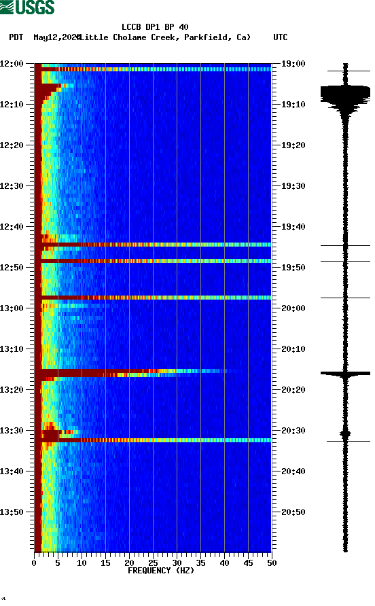The width and height of the screenshot is (375, 606).
Task: Click the 20:30 UTC time label
Action: (293, 431)
